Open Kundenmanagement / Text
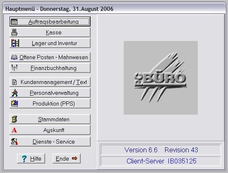The height and width of the screenshot is (173, 228). (x=50, y=82)
